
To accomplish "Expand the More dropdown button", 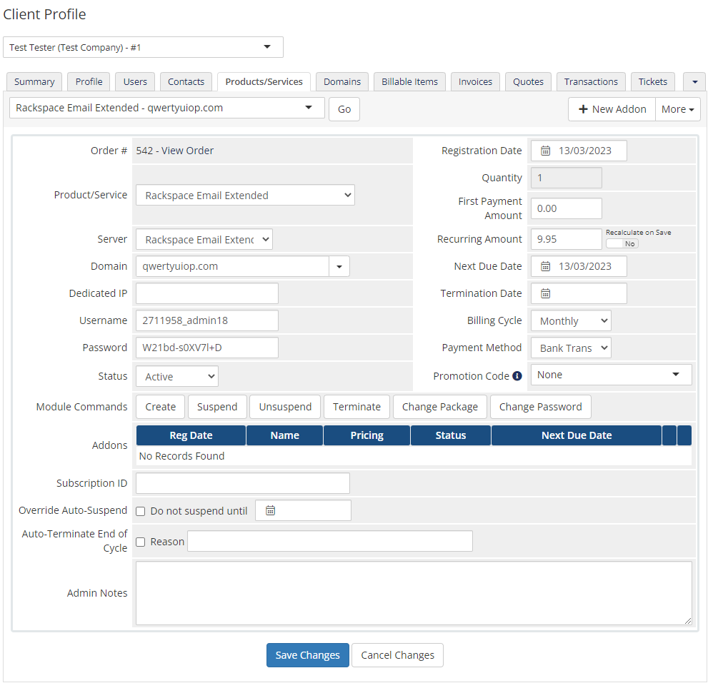I will point(677,109).
